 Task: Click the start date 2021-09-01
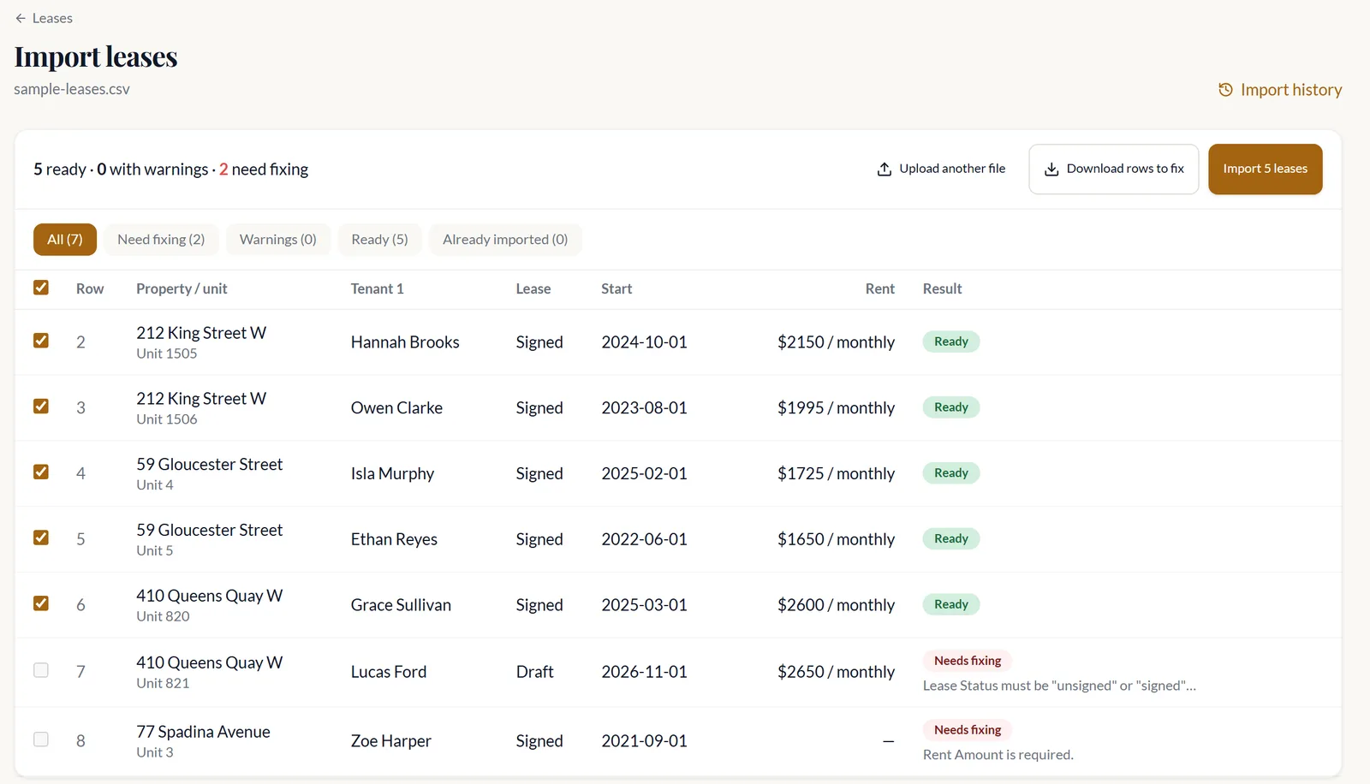click(644, 741)
